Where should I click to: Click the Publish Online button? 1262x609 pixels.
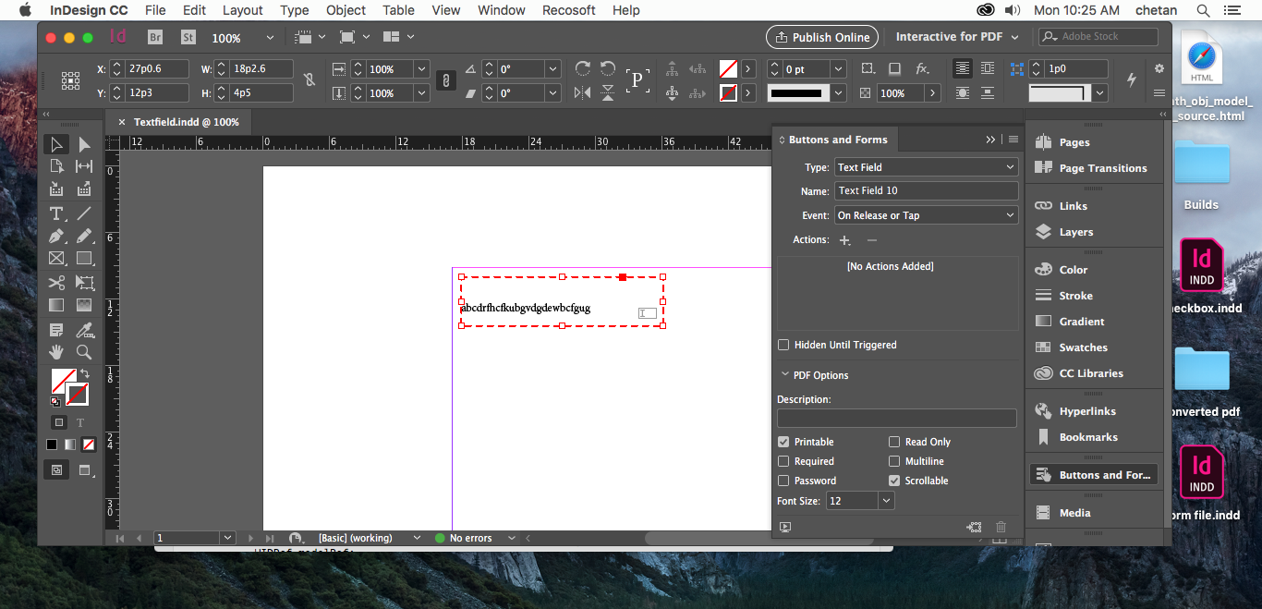pos(821,37)
